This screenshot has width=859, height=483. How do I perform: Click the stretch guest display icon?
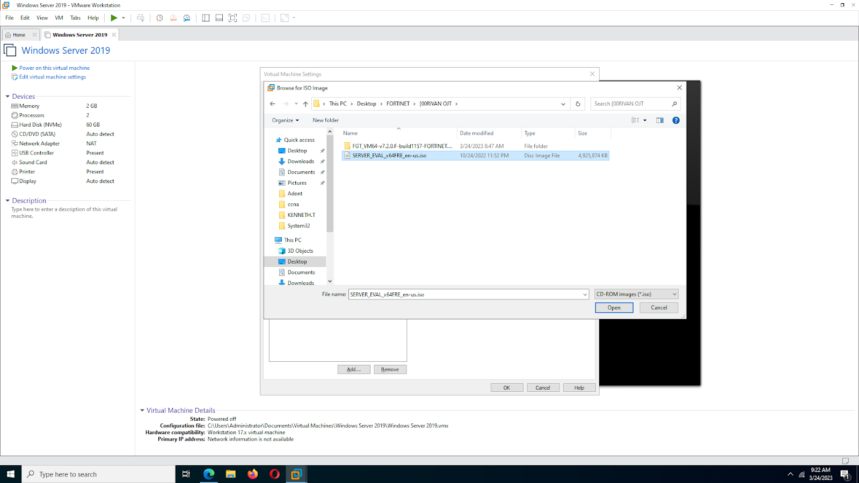(x=285, y=18)
